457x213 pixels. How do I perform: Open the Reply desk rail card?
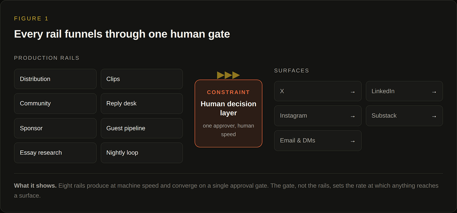point(142,103)
